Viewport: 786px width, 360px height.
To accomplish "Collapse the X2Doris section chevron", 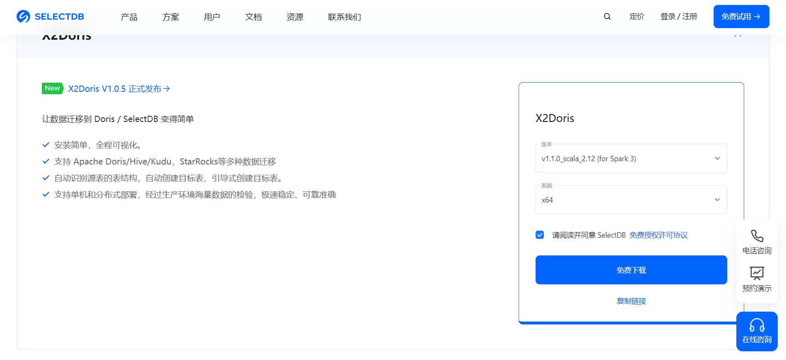I will (738, 36).
